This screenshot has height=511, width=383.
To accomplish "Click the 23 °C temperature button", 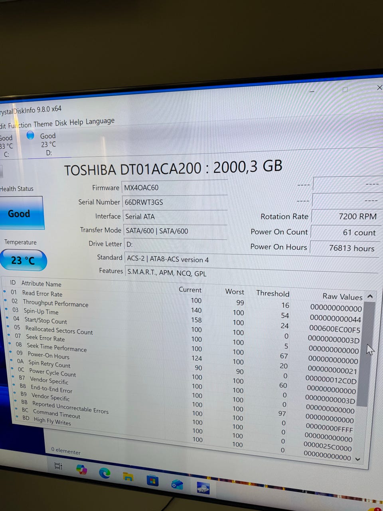I will (23, 260).
